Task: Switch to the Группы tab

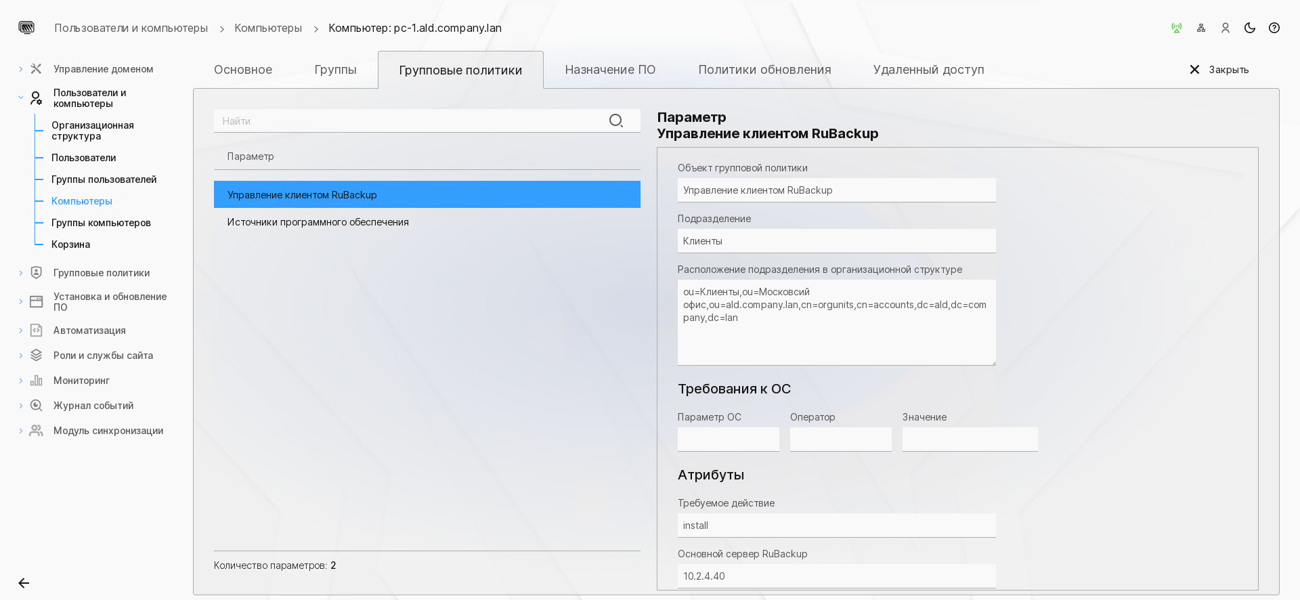Action: tap(335, 70)
